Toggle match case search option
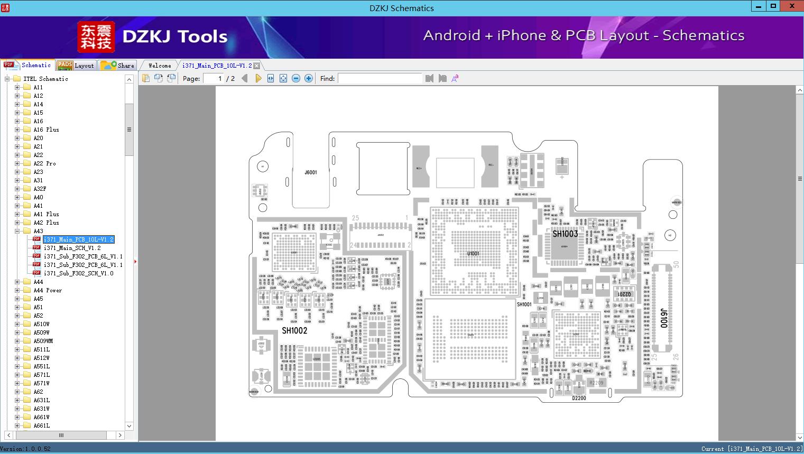Viewport: 804px width, 454px height. tap(455, 78)
